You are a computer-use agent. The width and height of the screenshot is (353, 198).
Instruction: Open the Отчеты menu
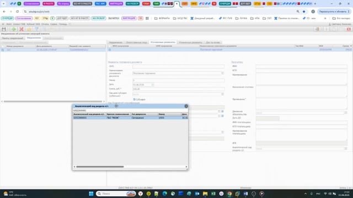click(45, 24)
